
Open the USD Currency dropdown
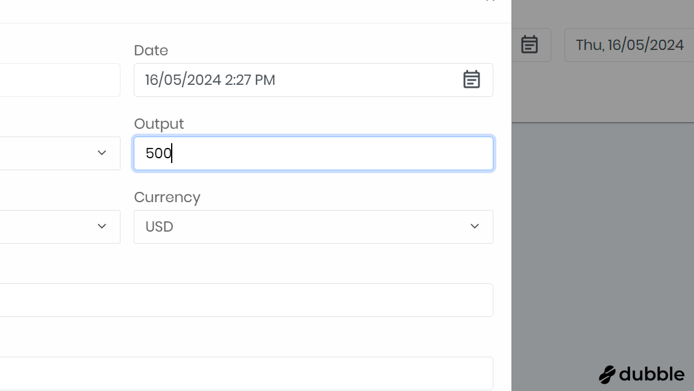(301, 227)
